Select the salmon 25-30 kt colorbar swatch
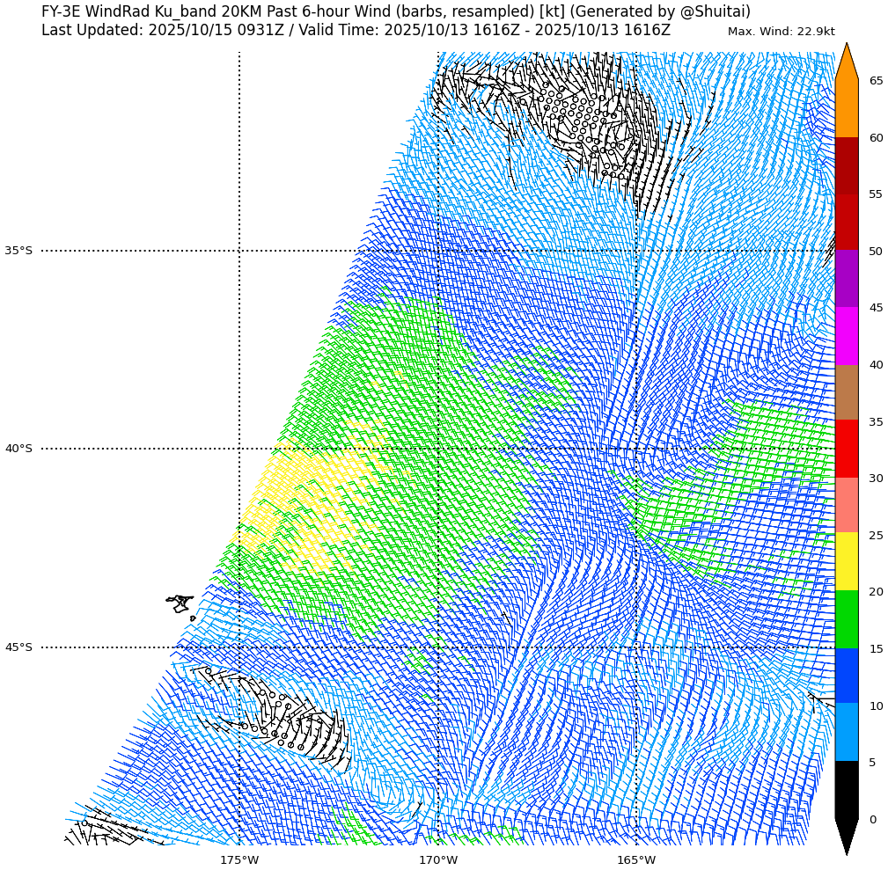The width and height of the screenshot is (888, 870). pyautogui.click(x=846, y=505)
